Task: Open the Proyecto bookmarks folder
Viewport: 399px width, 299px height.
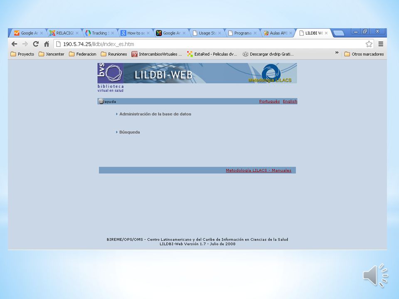Action: (22, 54)
